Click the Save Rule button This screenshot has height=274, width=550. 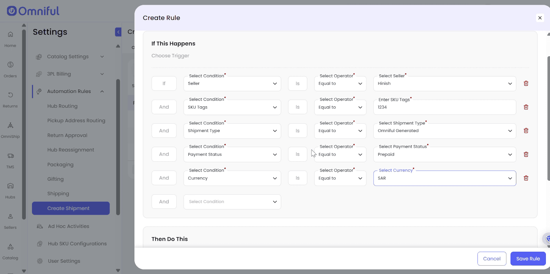[528, 259]
